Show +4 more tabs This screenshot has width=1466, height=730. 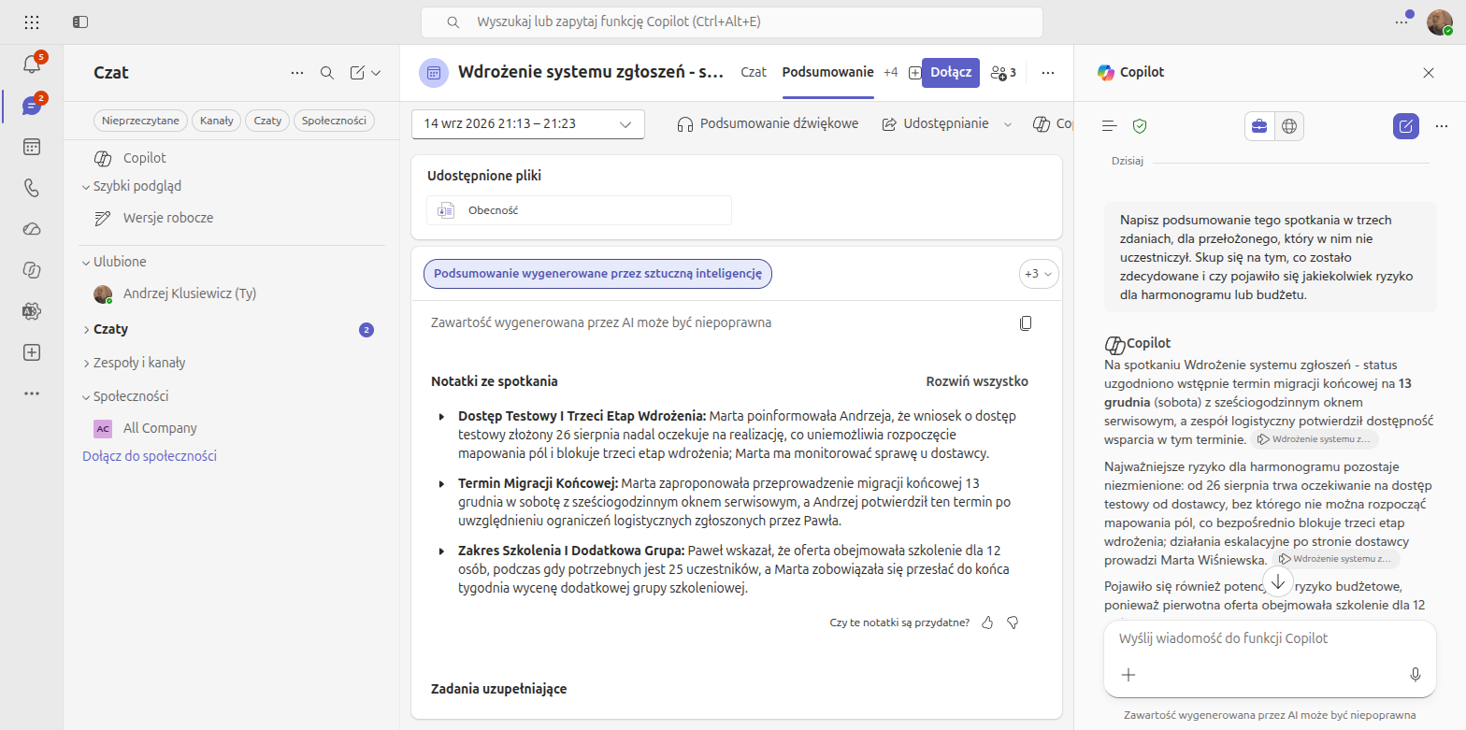point(890,72)
